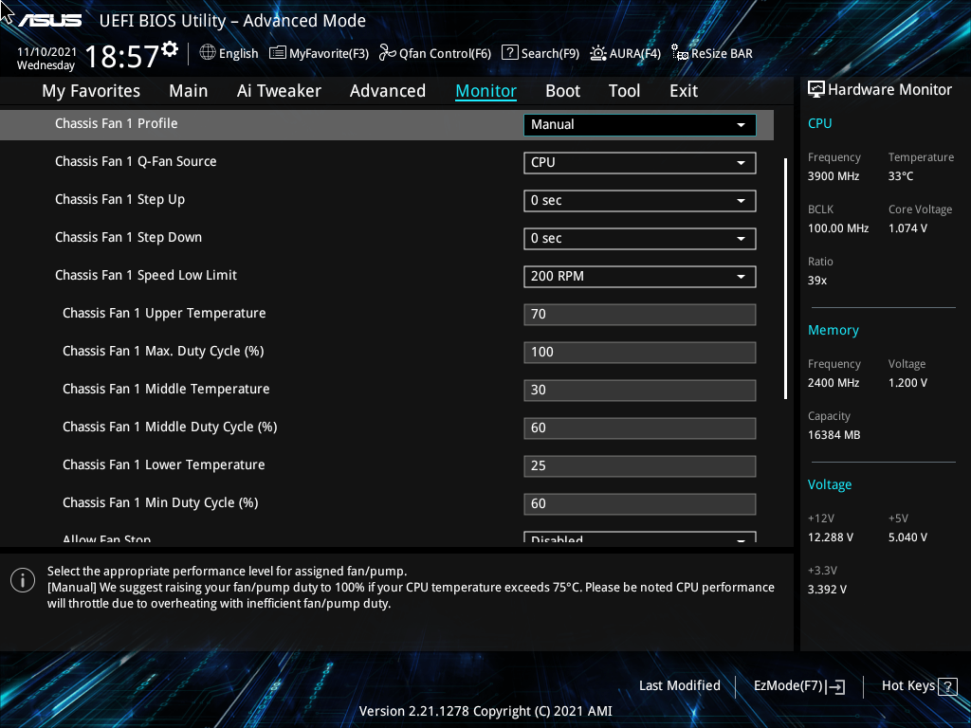971x728 pixels.
Task: Select the Chassis Fan 1 Speed Low Limit label
Action: [x=146, y=275]
